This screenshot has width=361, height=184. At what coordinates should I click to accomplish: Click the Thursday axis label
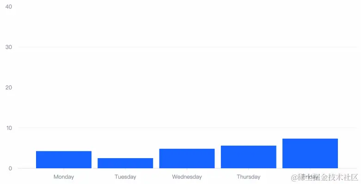pos(248,177)
